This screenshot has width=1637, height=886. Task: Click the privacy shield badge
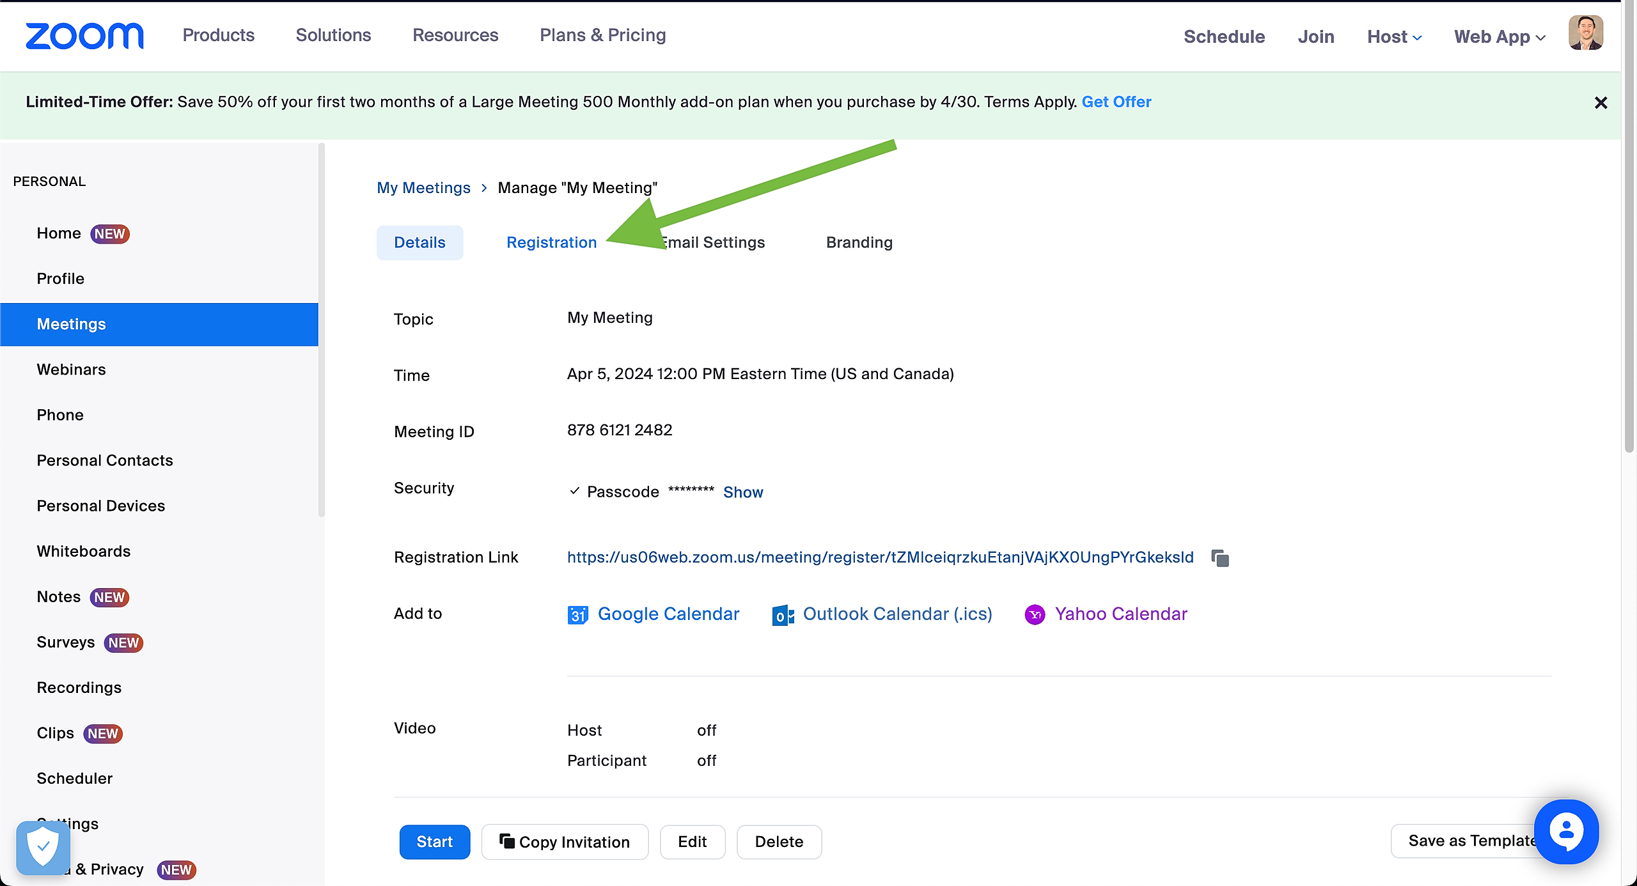(x=43, y=848)
